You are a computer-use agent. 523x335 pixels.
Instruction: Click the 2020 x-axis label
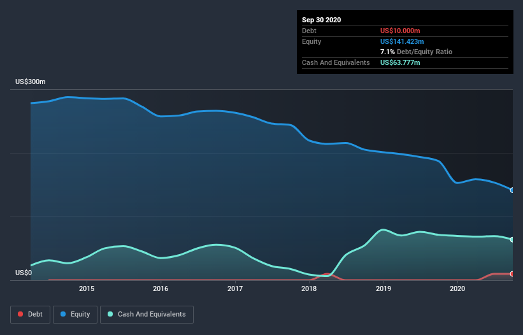(x=457, y=289)
